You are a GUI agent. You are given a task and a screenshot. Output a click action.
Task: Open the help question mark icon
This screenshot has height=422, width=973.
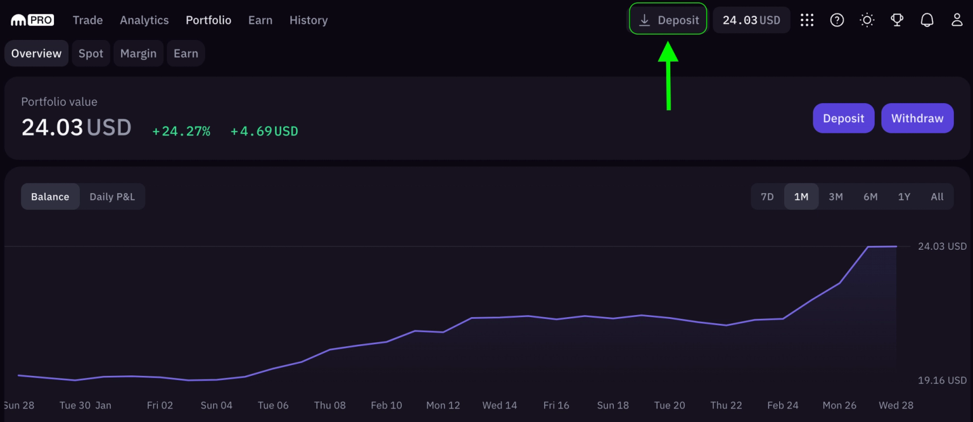837,20
